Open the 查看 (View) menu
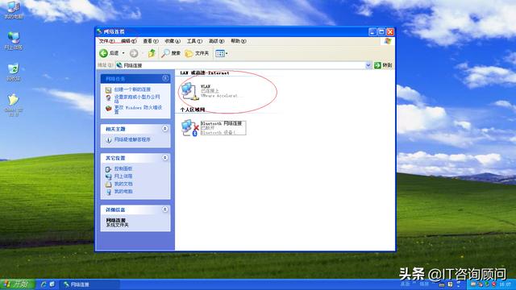The image size is (516, 290). coord(151,41)
